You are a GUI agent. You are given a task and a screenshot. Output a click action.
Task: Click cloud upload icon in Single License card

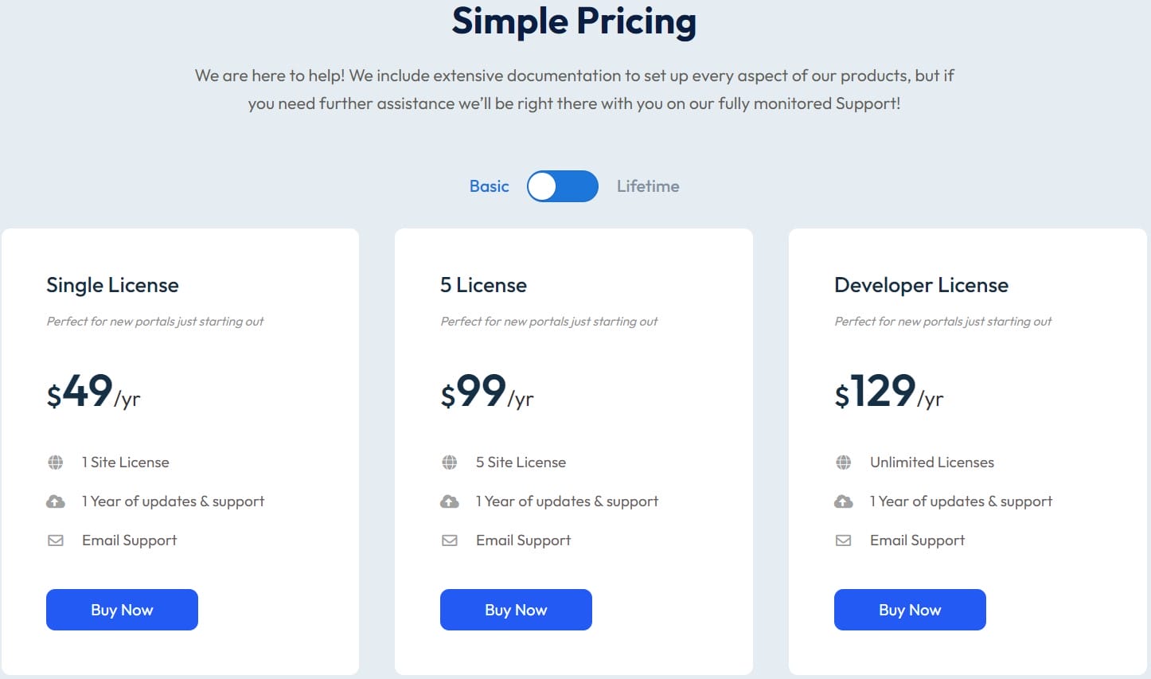(x=55, y=501)
